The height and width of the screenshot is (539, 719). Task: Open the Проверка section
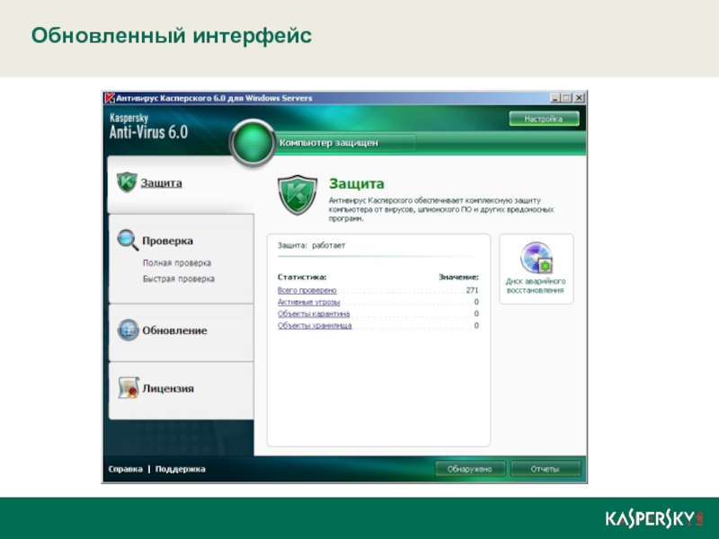tap(167, 241)
